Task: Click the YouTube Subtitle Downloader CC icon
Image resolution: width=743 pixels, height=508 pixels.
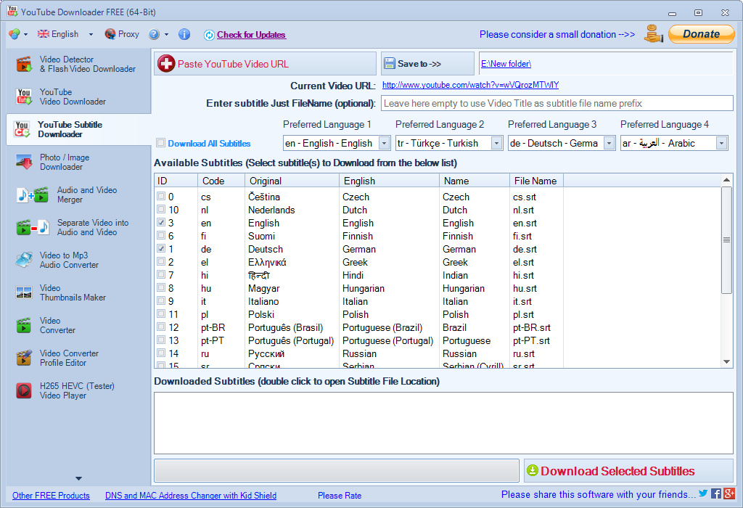Action: pyautogui.click(x=22, y=129)
